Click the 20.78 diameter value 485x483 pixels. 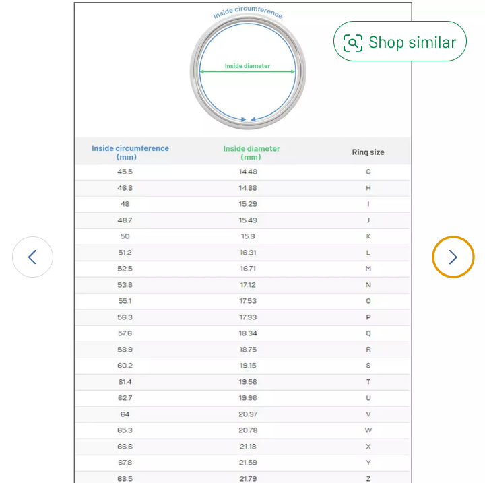tap(248, 430)
